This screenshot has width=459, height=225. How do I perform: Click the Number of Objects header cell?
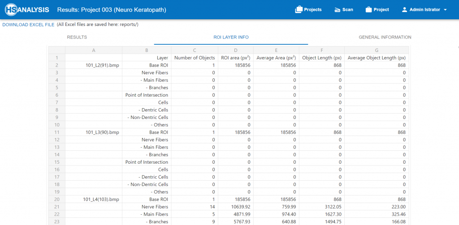coord(194,58)
